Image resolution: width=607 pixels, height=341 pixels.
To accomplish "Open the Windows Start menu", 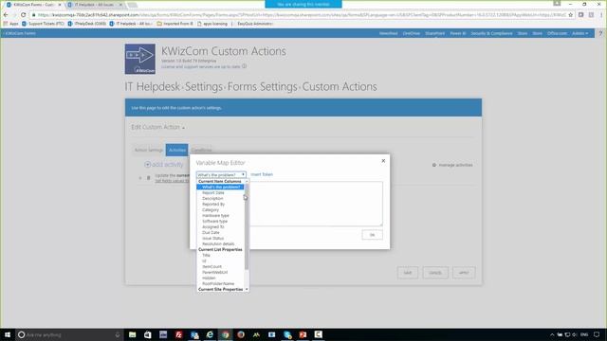I will click(x=8, y=334).
